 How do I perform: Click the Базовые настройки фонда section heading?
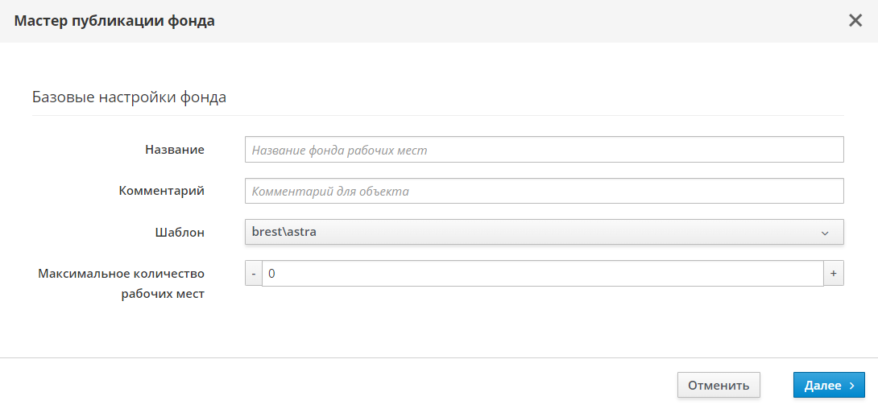pyautogui.click(x=129, y=97)
